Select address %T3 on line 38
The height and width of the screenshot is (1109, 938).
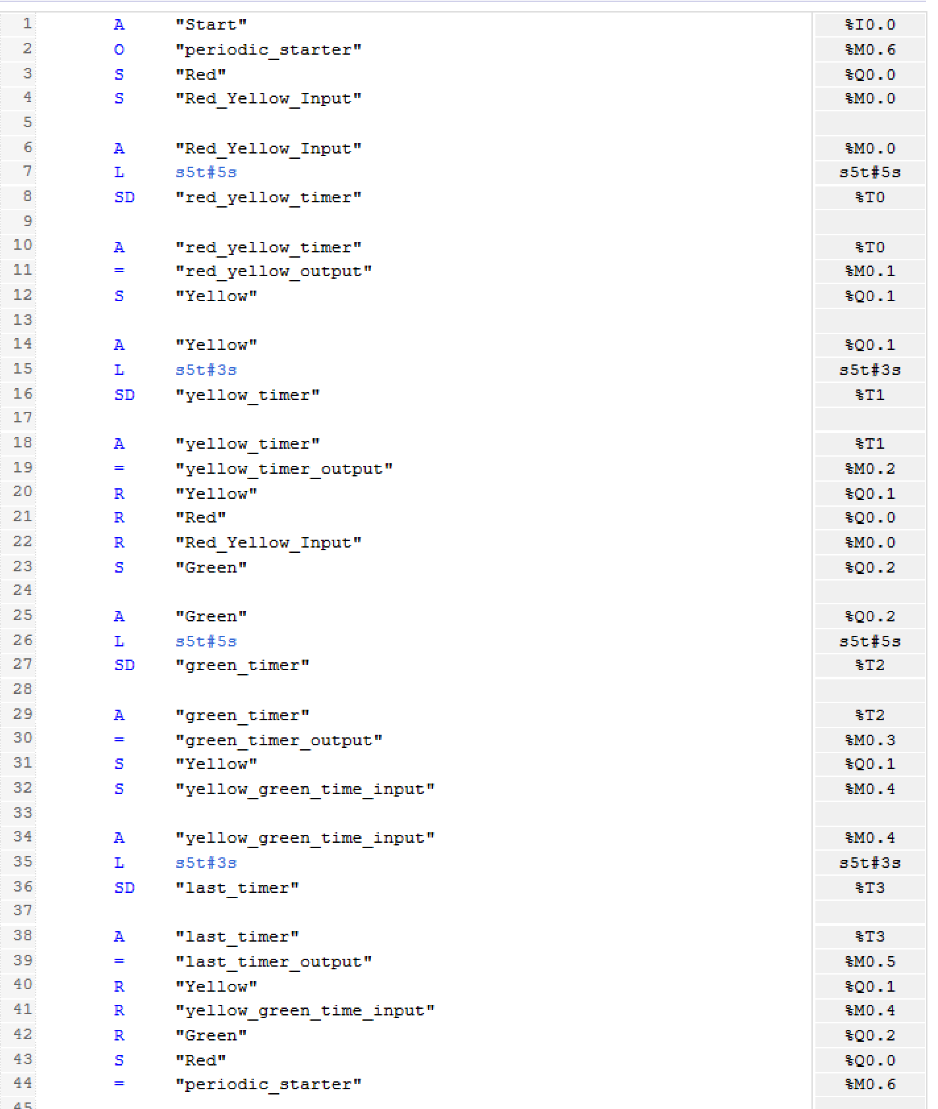coord(870,937)
